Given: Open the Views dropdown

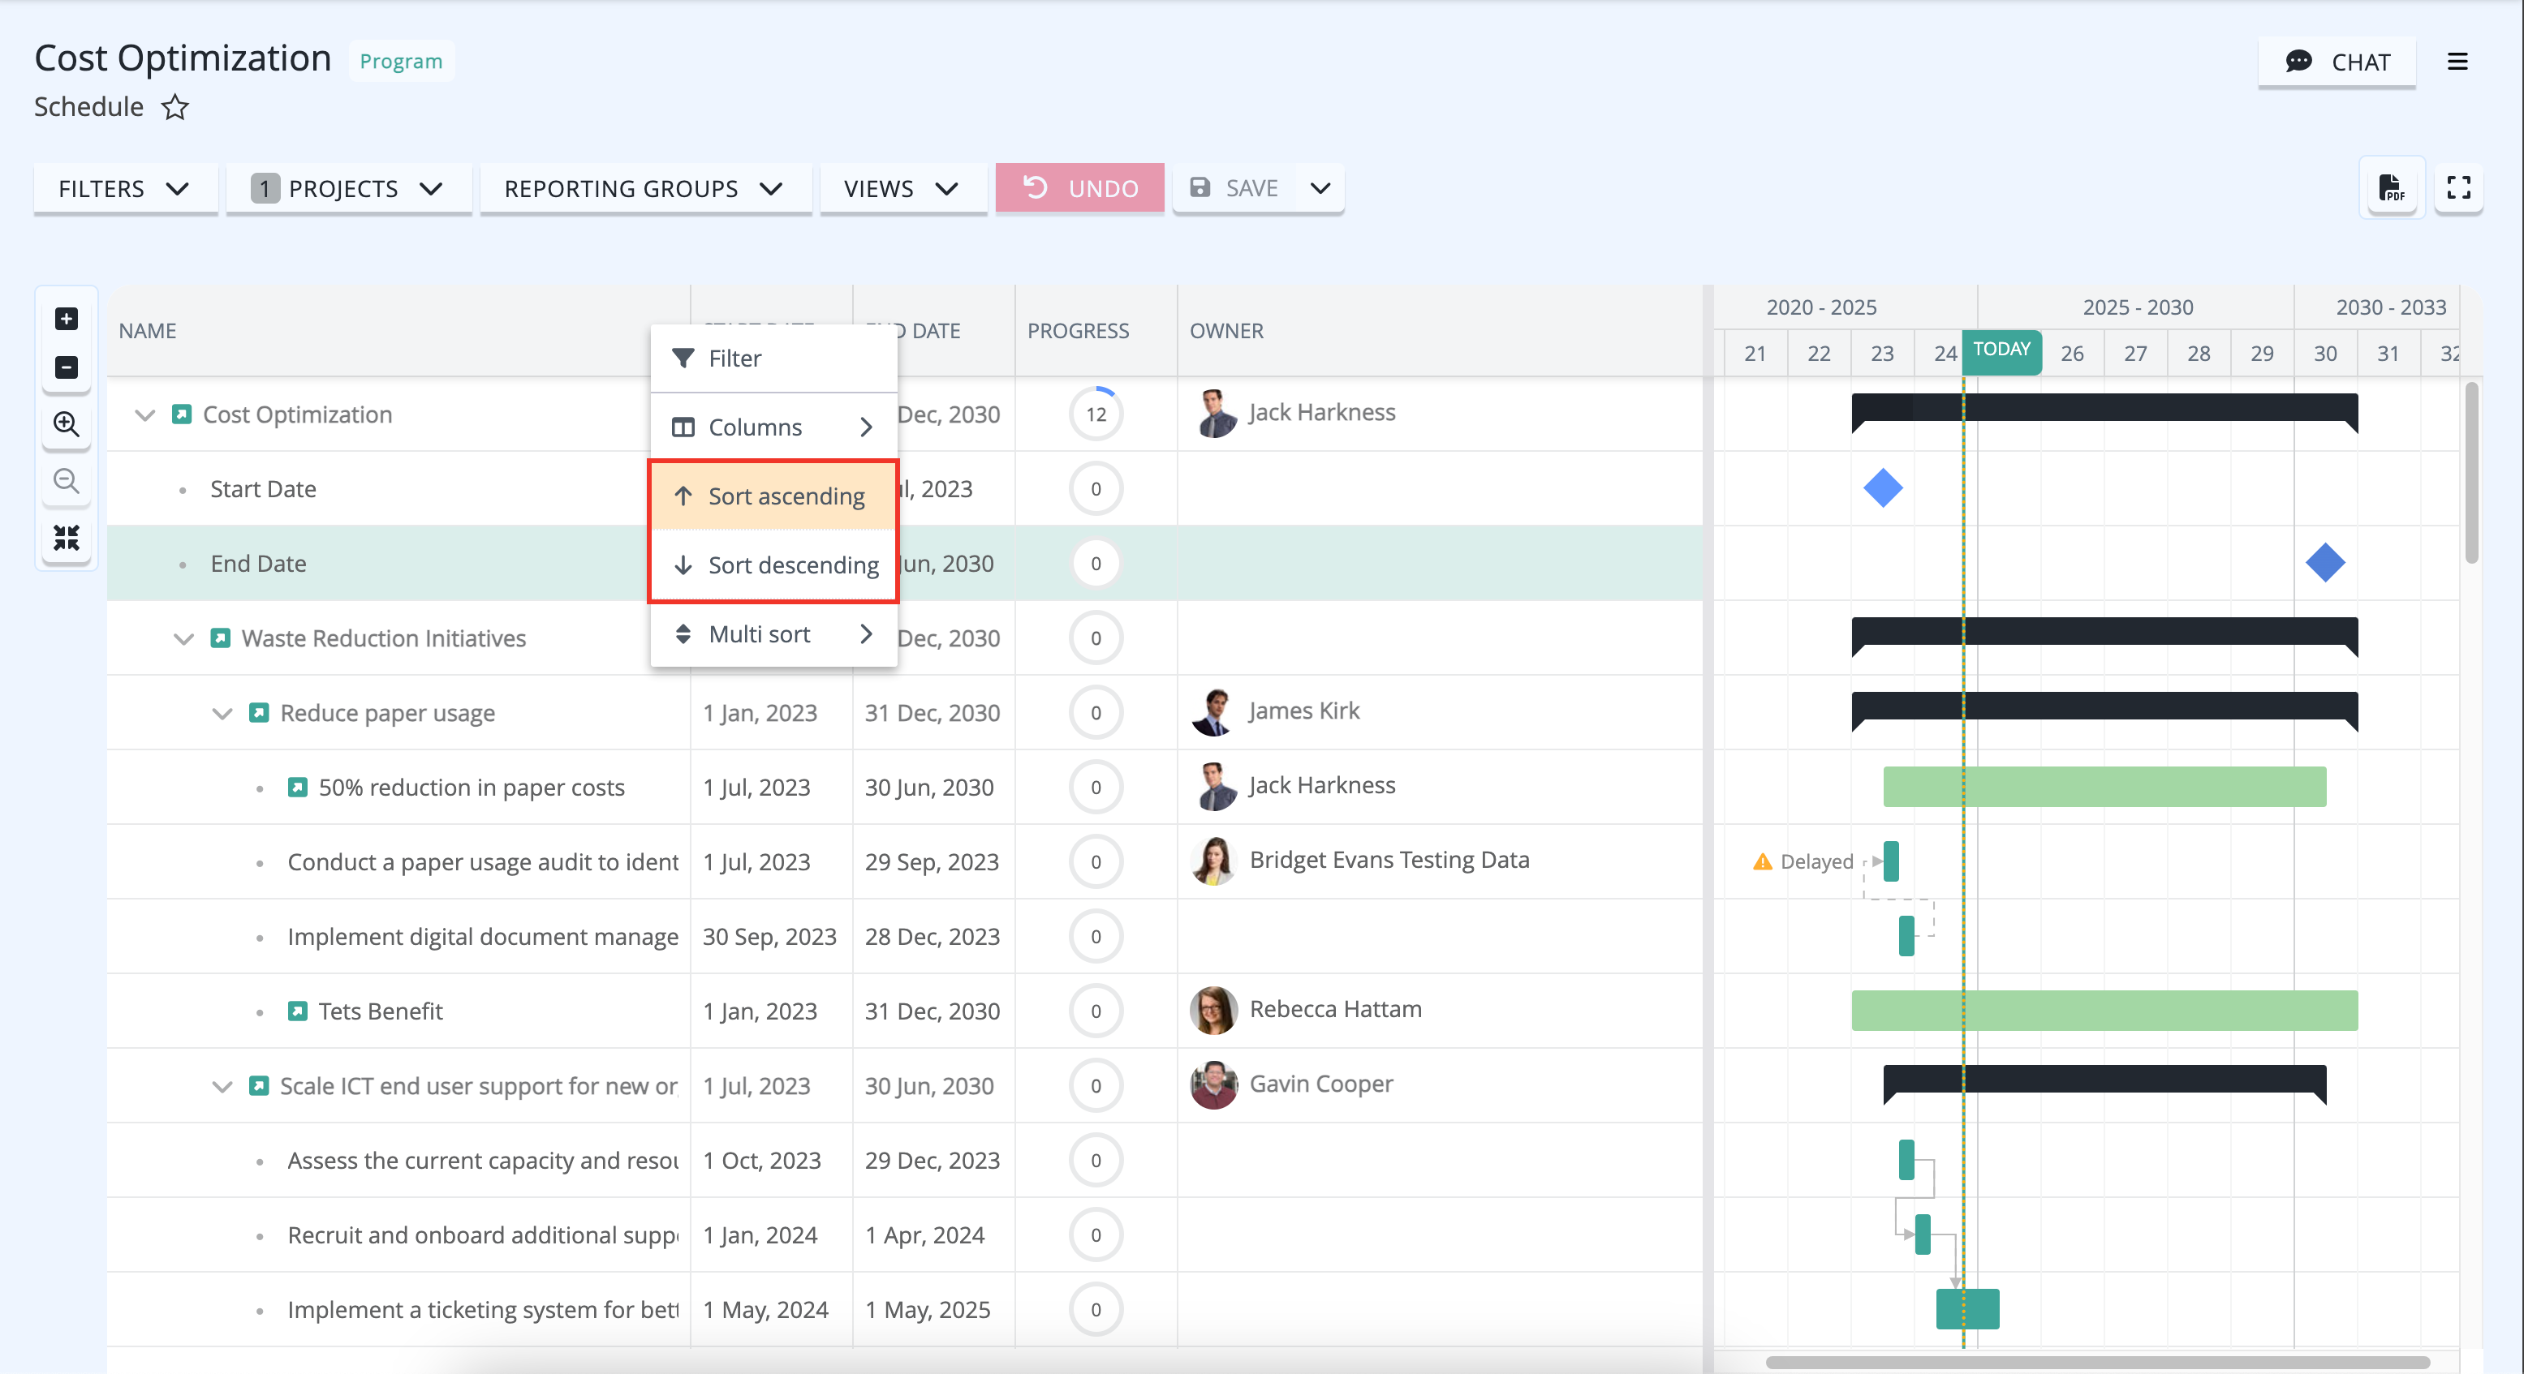Looking at the screenshot, I should [902, 188].
